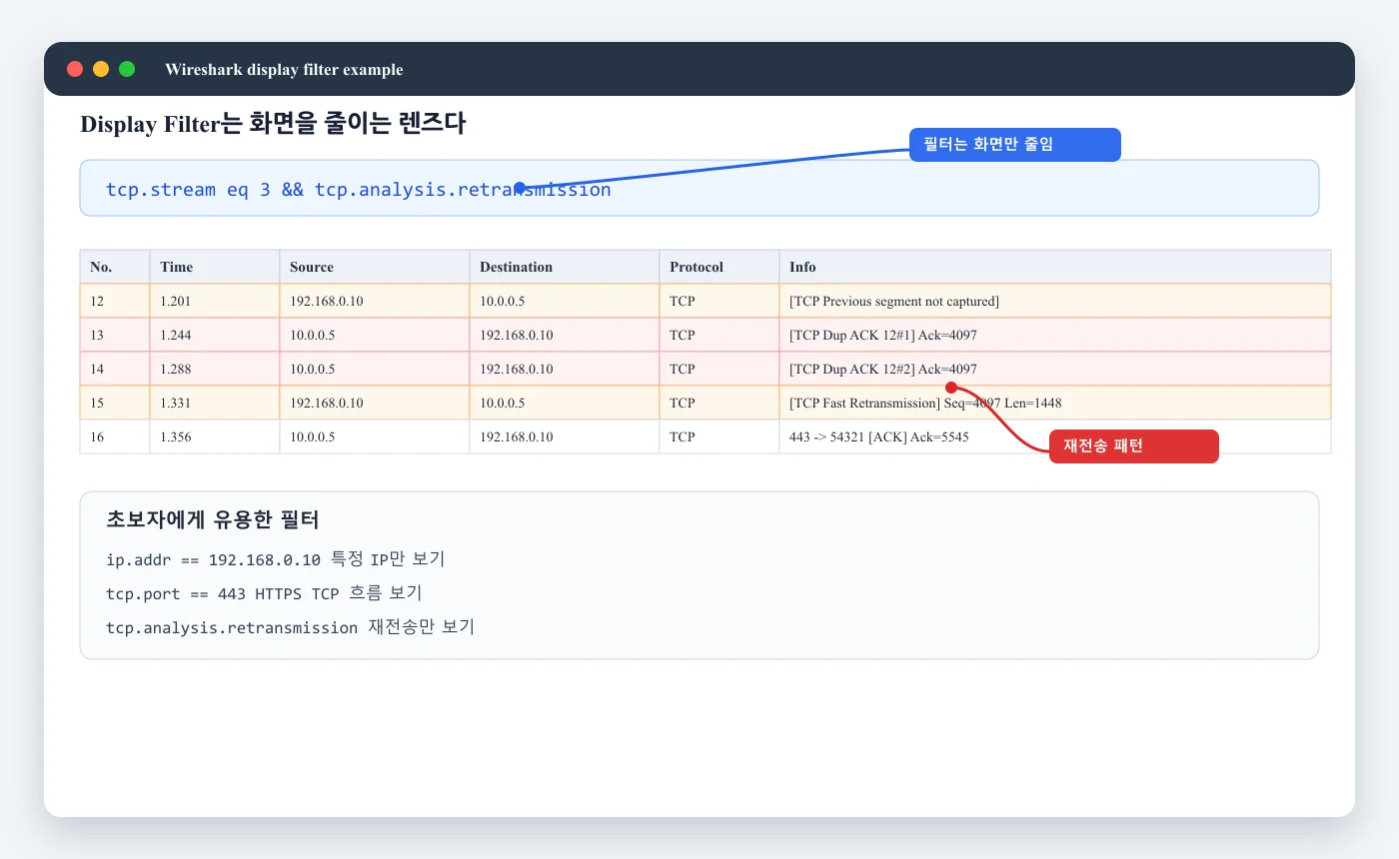
Task: Click the TCP protocol cell in packet 12 row
Action: click(x=719, y=301)
